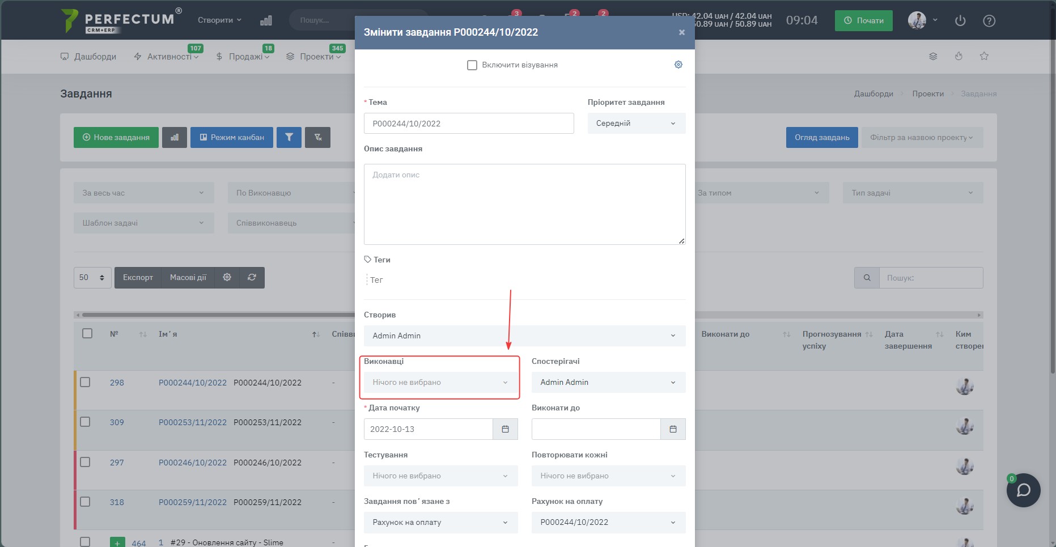Screen dimensions: 1056x547
Task: Click the Опис завдання text area
Action: pyautogui.click(x=525, y=204)
